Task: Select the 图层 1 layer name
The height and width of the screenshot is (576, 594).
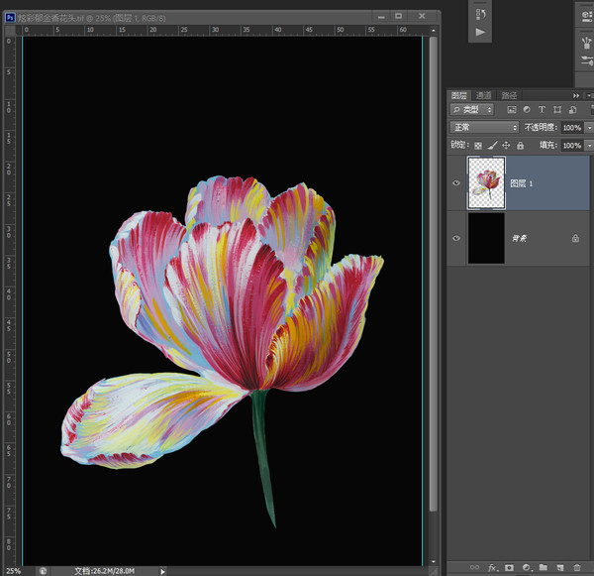Action: tap(522, 183)
